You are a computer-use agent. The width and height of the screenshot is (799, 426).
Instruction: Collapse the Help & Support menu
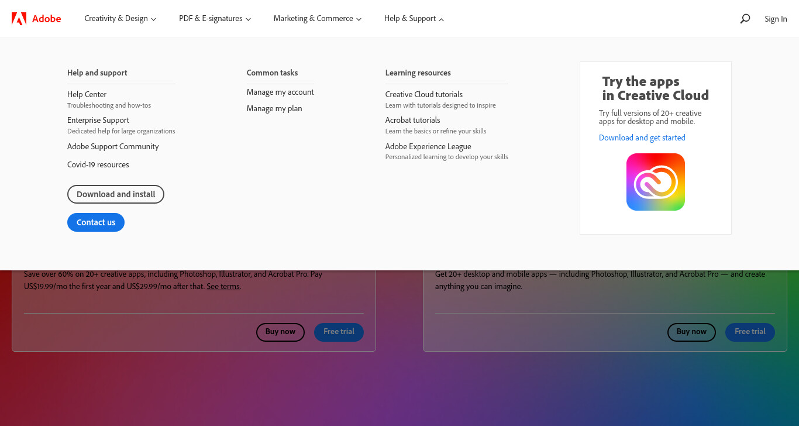(x=414, y=19)
